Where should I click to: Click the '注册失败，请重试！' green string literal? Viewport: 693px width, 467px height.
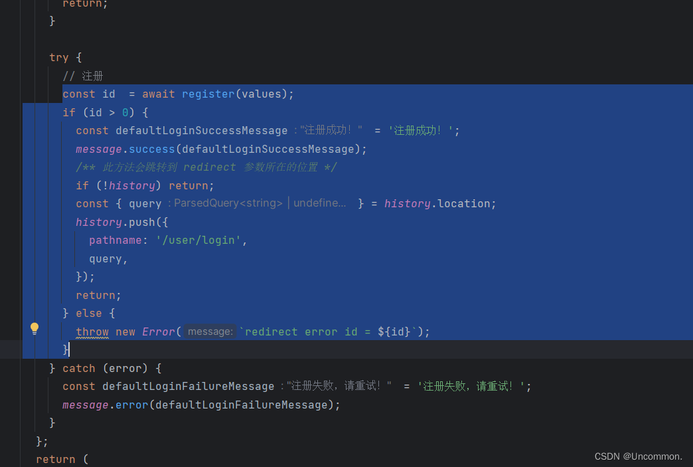(471, 387)
